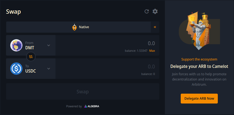
Task: Click the DMT token globe icon
Action: click(16, 45)
